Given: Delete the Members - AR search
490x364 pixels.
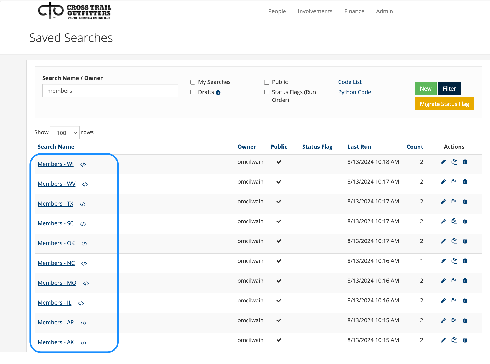Looking at the screenshot, I should 465,320.
